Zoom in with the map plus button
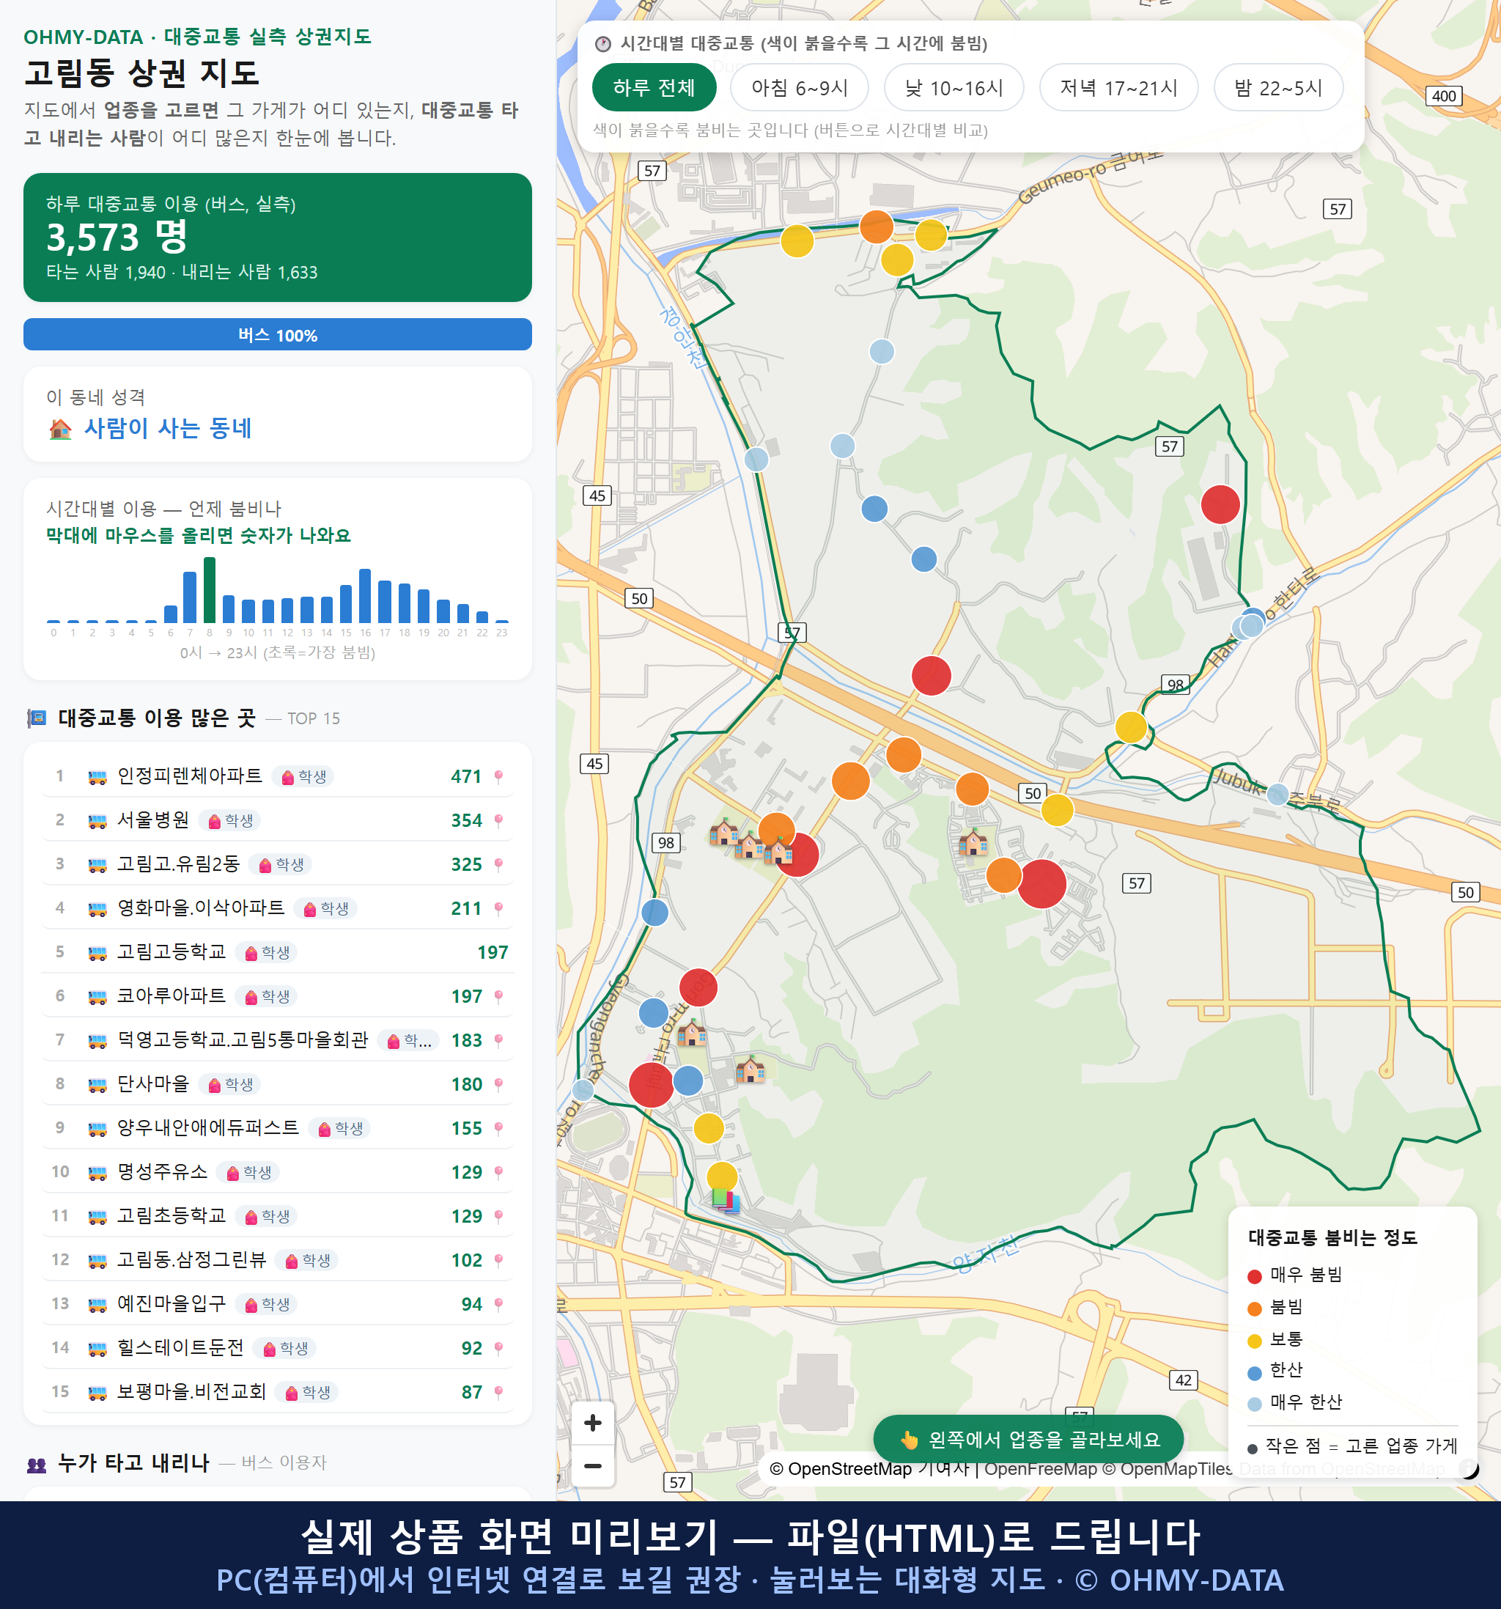Image resolution: width=1501 pixels, height=1609 pixels. pos(592,1422)
